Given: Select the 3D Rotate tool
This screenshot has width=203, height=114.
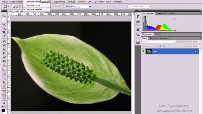Looking at the screenshot, I should click(x=4, y=91).
